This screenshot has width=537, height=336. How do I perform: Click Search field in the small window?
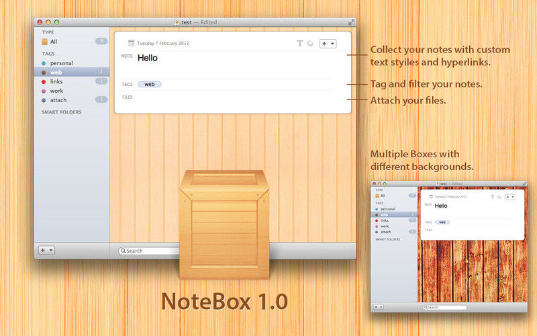pos(444,307)
